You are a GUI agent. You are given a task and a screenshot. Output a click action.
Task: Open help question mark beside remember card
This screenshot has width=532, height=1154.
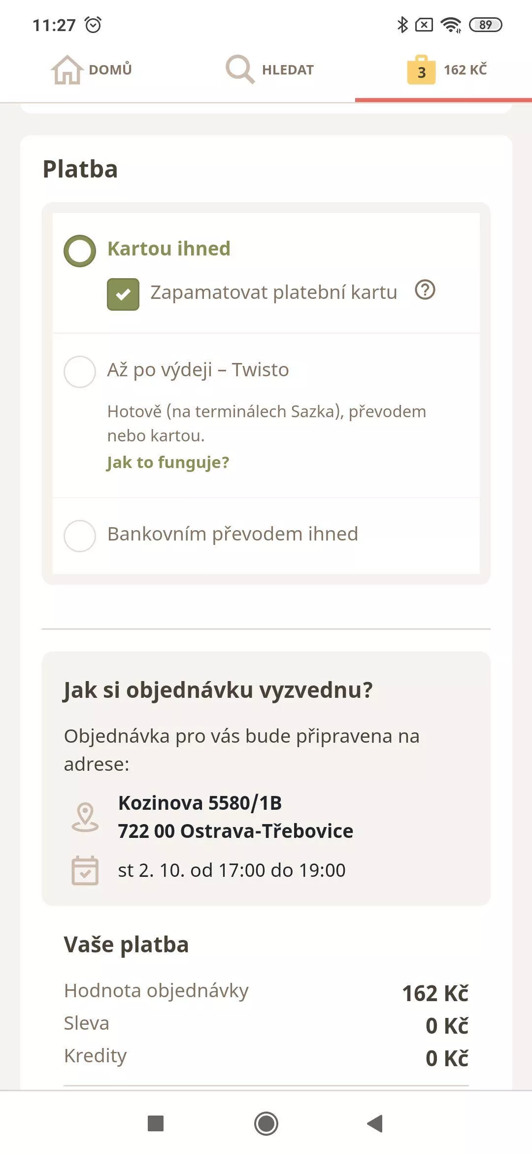[x=425, y=290]
